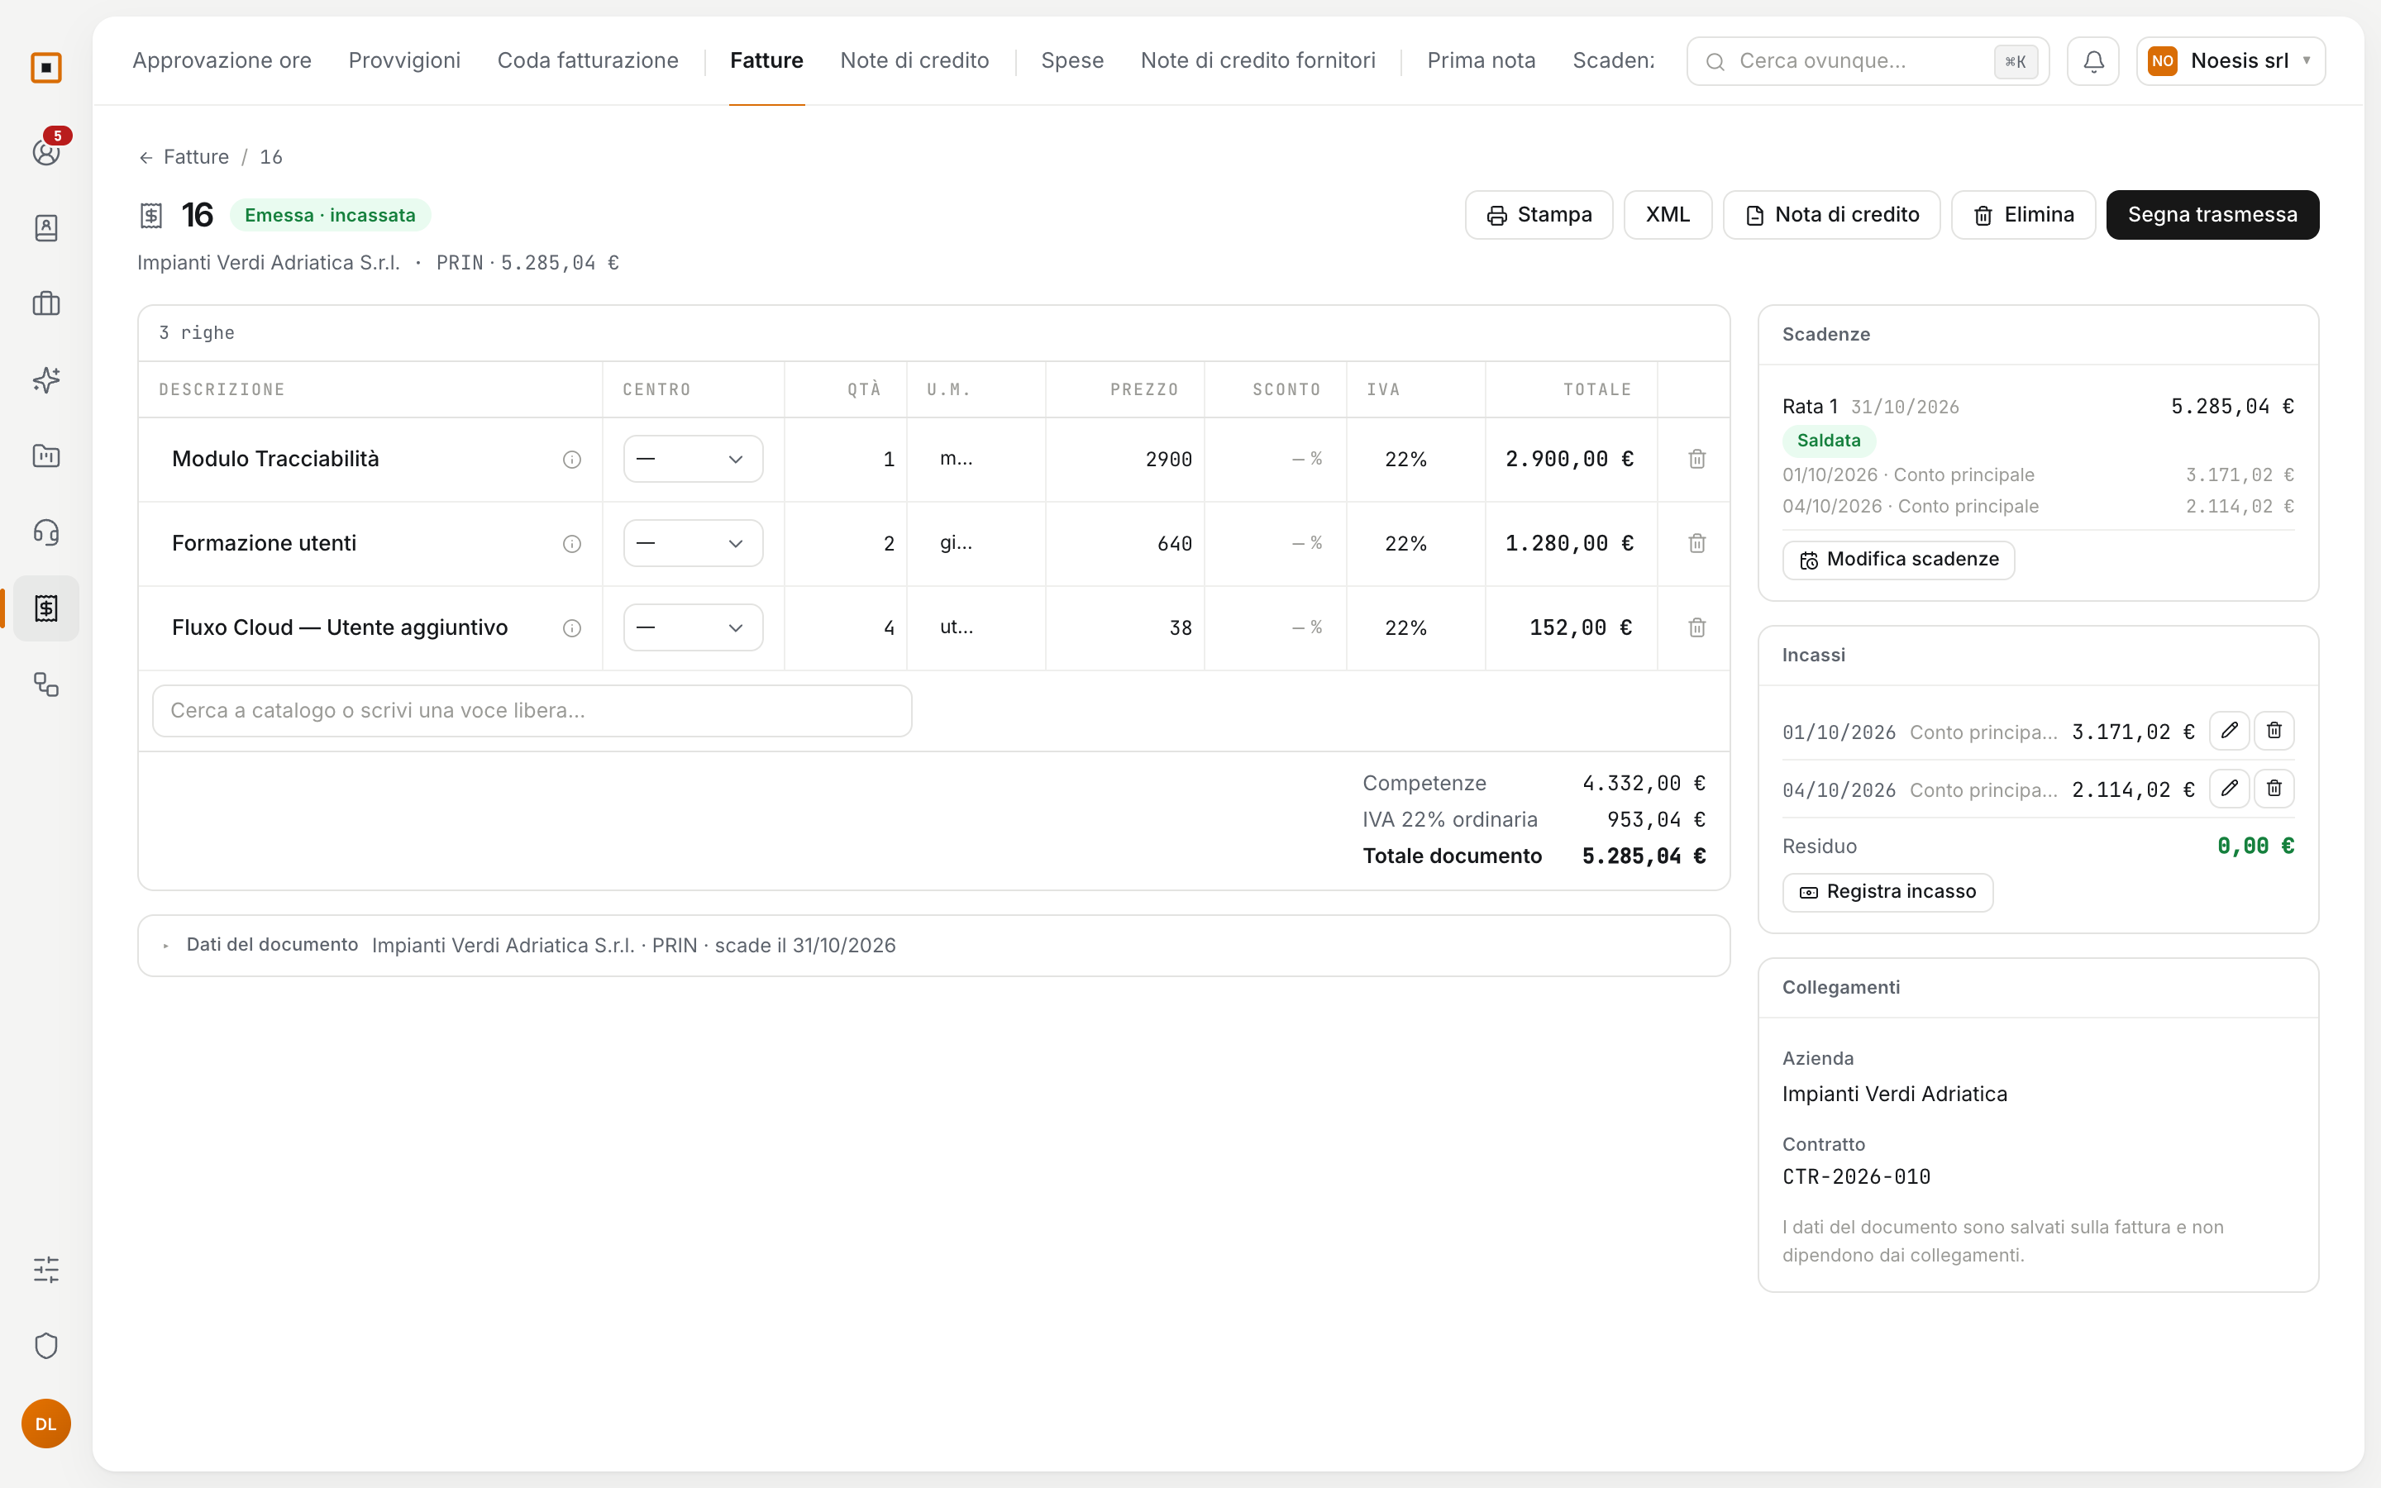Viewport: 2381px width, 1488px height.
Task: Delete the Modulo Tracciabilità row
Action: click(x=1696, y=460)
